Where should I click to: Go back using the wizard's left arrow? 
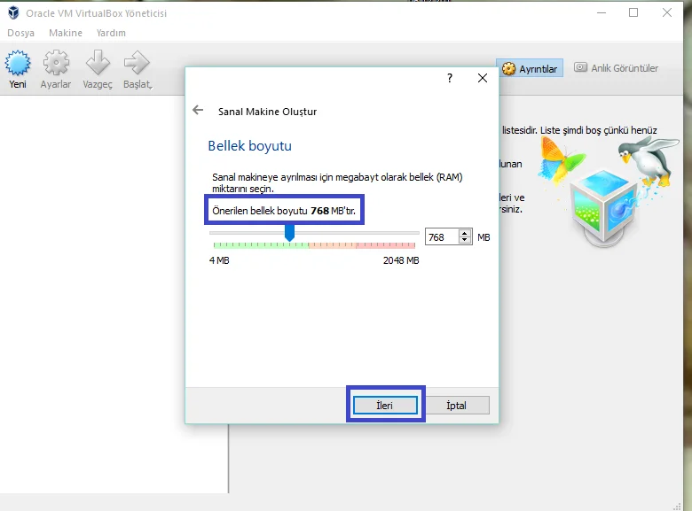198,111
